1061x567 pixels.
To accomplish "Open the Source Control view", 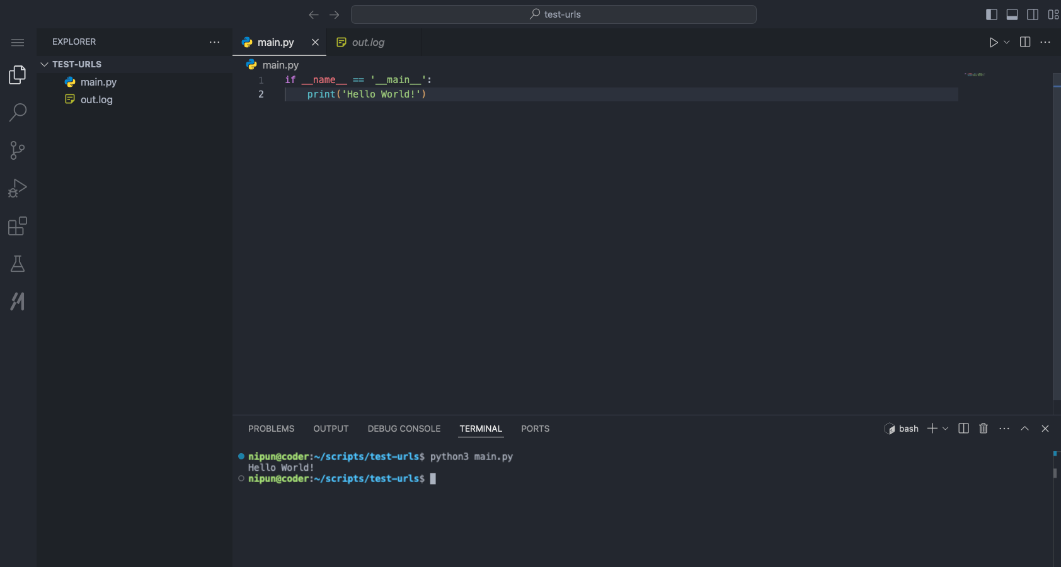I will pyautogui.click(x=17, y=150).
